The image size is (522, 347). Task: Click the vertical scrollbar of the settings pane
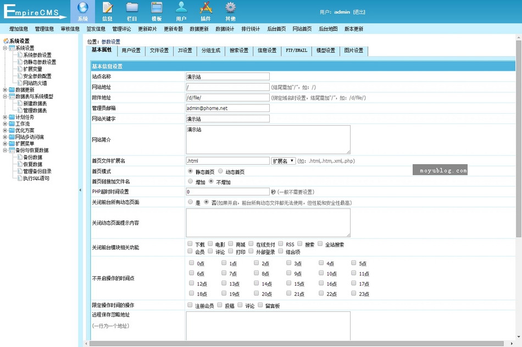(518, 139)
